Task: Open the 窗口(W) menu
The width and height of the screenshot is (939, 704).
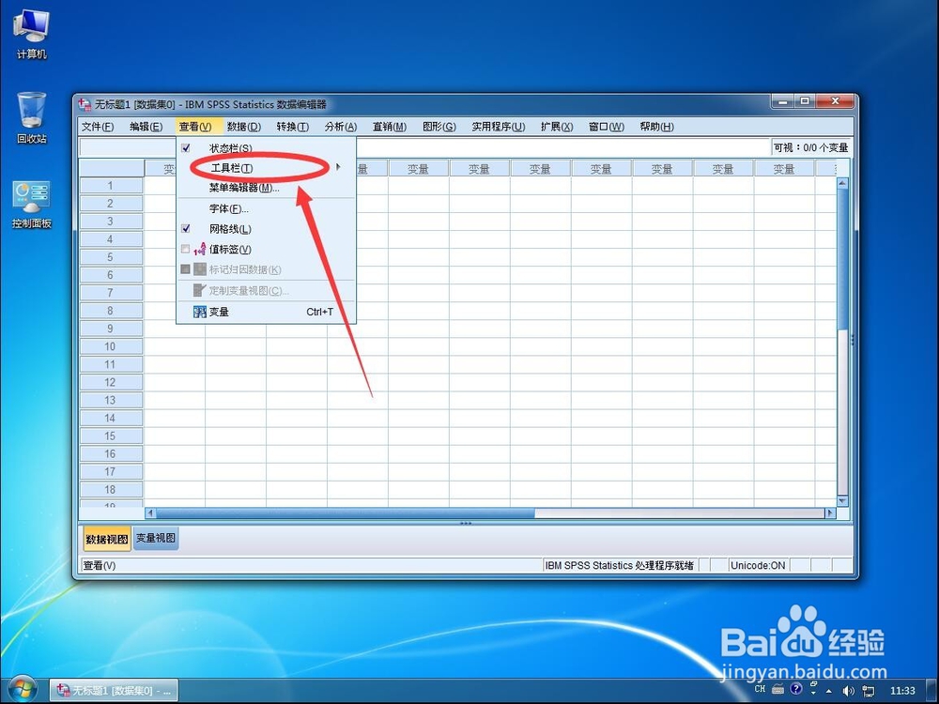Action: (607, 127)
